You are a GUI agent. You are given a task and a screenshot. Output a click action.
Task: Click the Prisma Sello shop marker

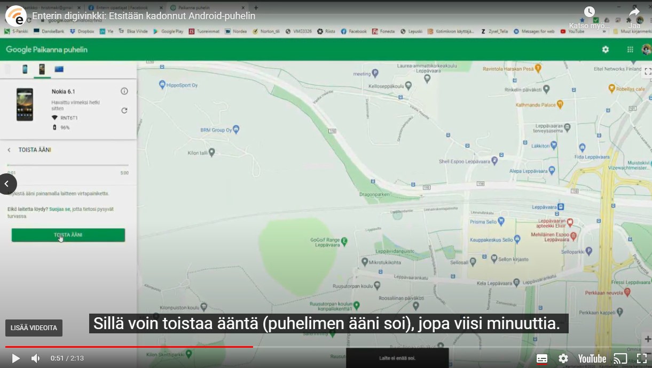pos(502,221)
